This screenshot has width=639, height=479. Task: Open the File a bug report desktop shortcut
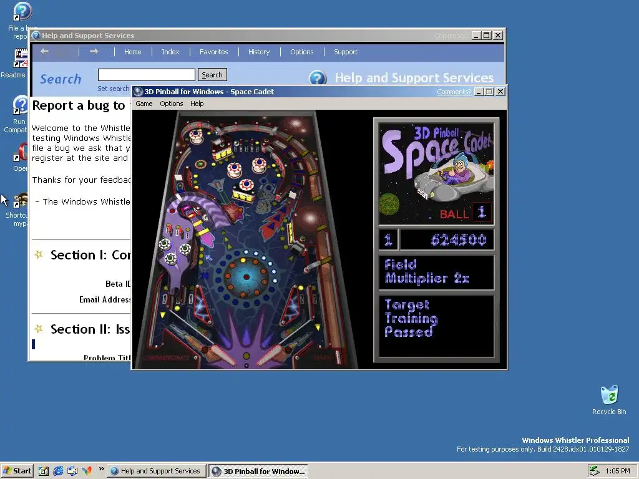[22, 21]
